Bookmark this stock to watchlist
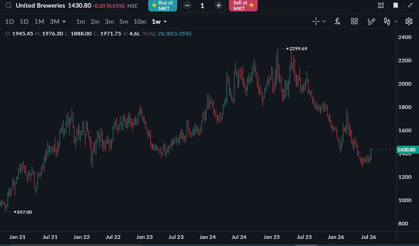419x246 pixels. pyautogui.click(x=396, y=5)
